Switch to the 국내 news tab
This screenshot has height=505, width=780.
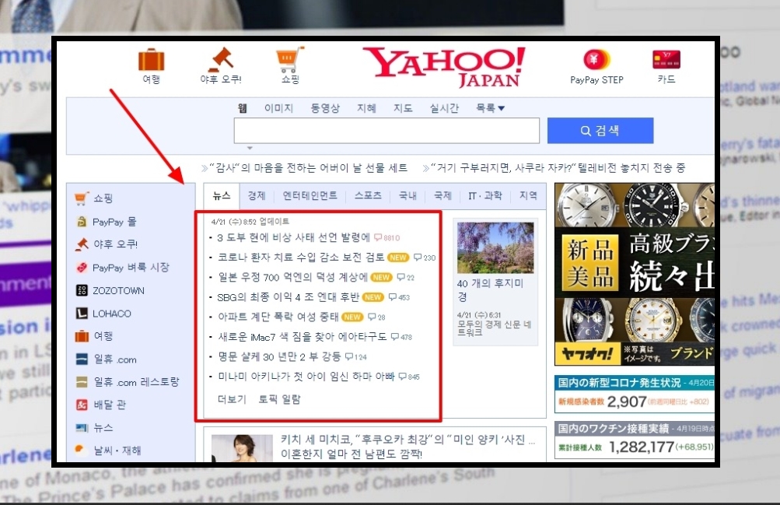[408, 195]
